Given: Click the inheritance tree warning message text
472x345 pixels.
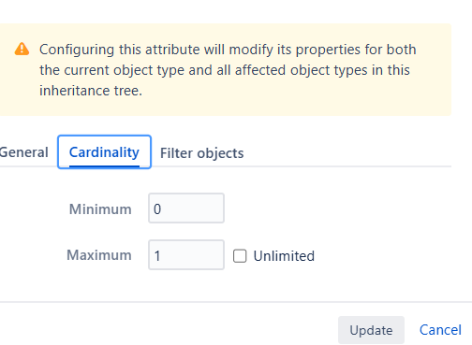Looking at the screenshot, I should click(228, 70).
